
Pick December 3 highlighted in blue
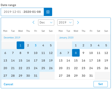(x=36, y=45)
